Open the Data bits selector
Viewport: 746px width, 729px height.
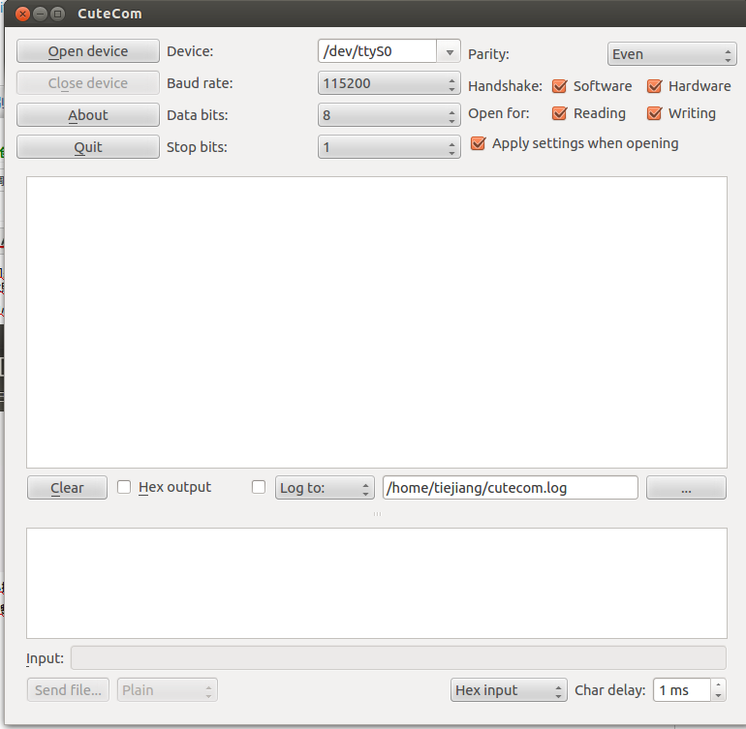(389, 115)
